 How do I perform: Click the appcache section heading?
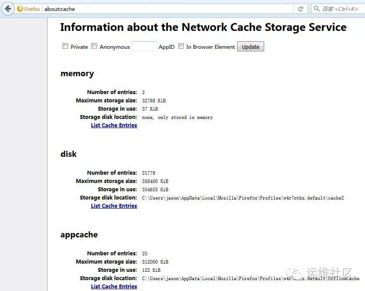point(79,234)
